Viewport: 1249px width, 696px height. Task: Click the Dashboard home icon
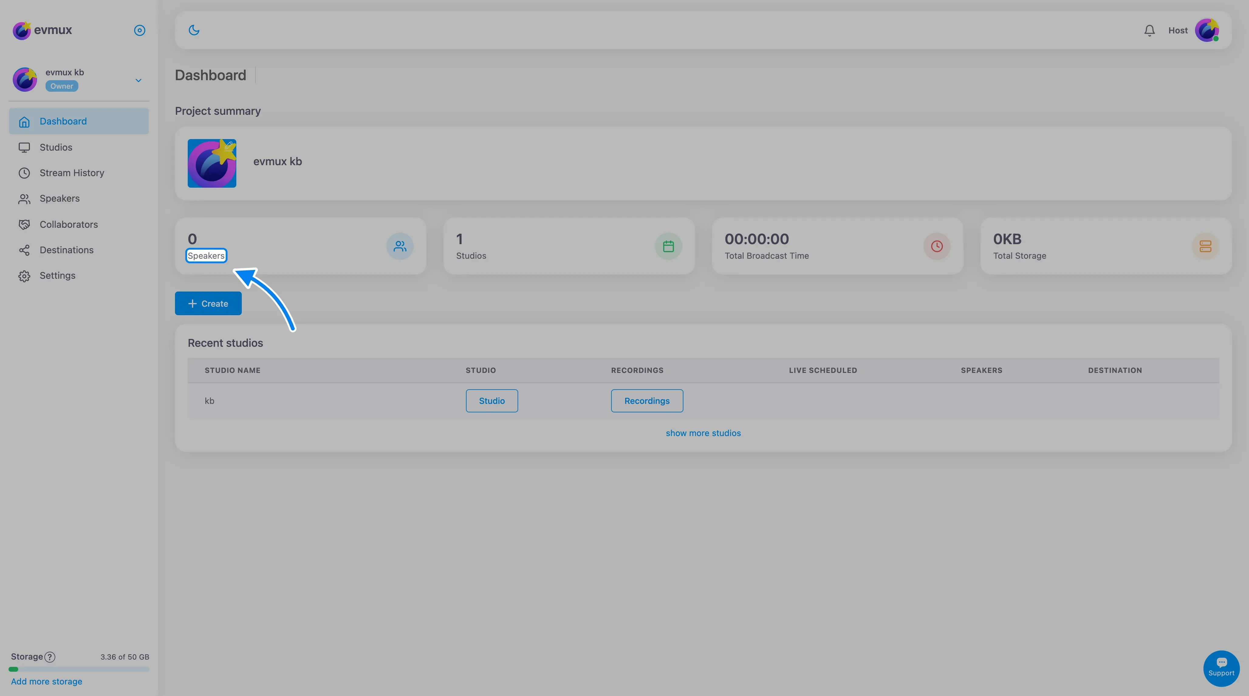point(24,122)
